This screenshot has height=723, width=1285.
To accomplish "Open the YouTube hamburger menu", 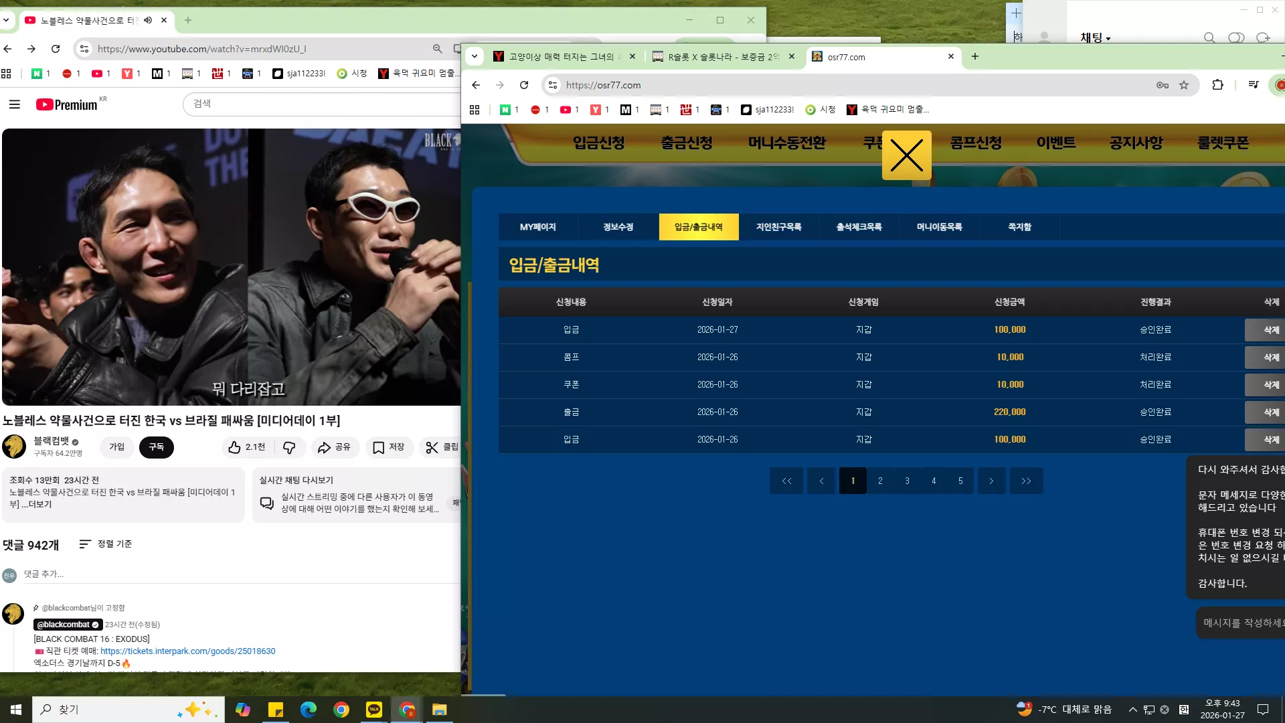I will [15, 104].
